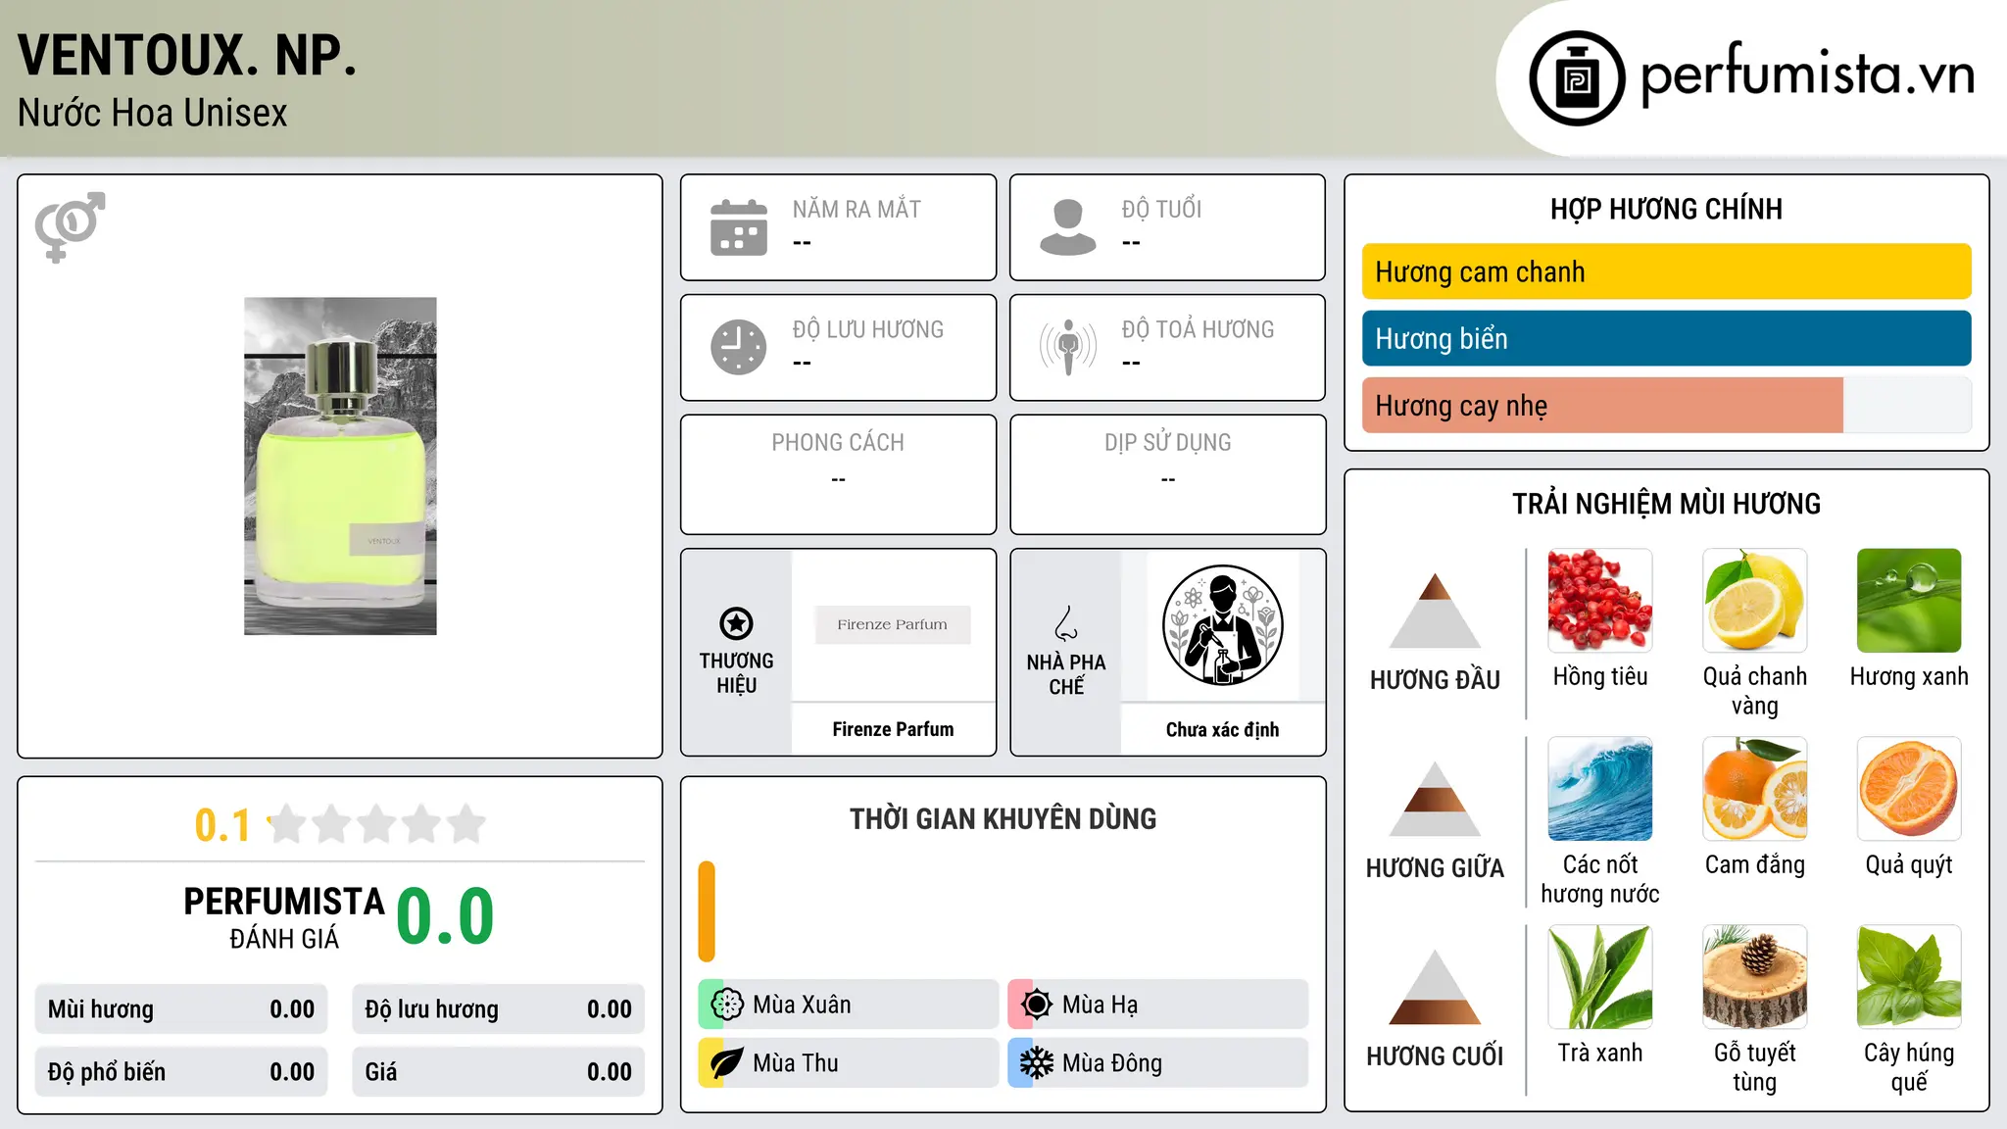Viewport: 2007px width, 1129px height.
Task: Click the perfumer illustration above Chưa xác định
Action: click(x=1222, y=625)
